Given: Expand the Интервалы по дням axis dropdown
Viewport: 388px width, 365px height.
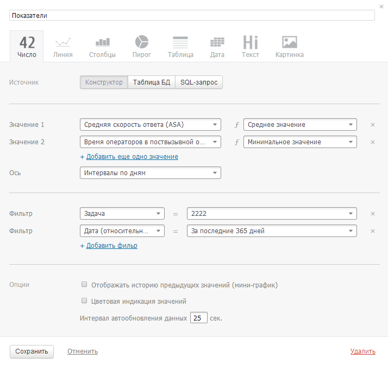Looking at the screenshot, I should click(150, 173).
